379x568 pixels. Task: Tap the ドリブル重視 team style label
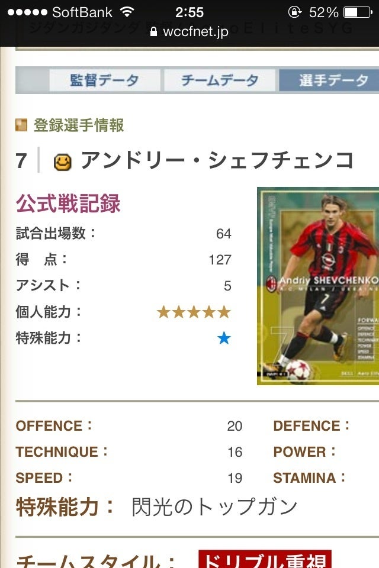tap(265, 560)
